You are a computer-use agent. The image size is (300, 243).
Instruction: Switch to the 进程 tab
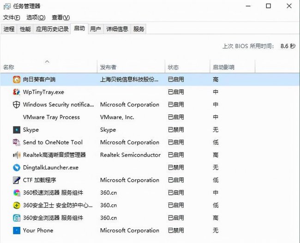pos(9,29)
